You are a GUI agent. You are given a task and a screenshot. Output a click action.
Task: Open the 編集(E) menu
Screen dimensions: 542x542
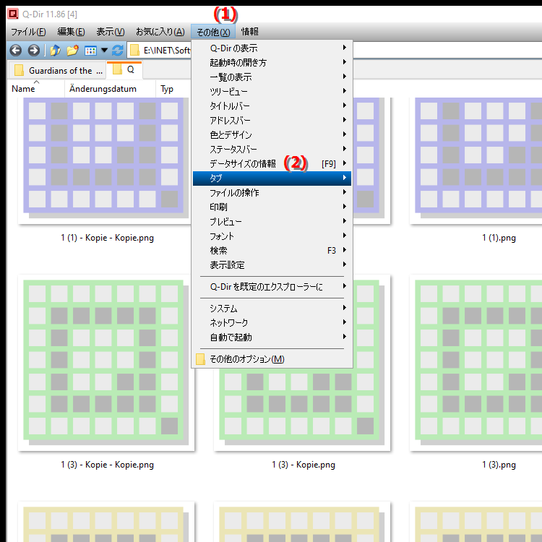(x=71, y=32)
